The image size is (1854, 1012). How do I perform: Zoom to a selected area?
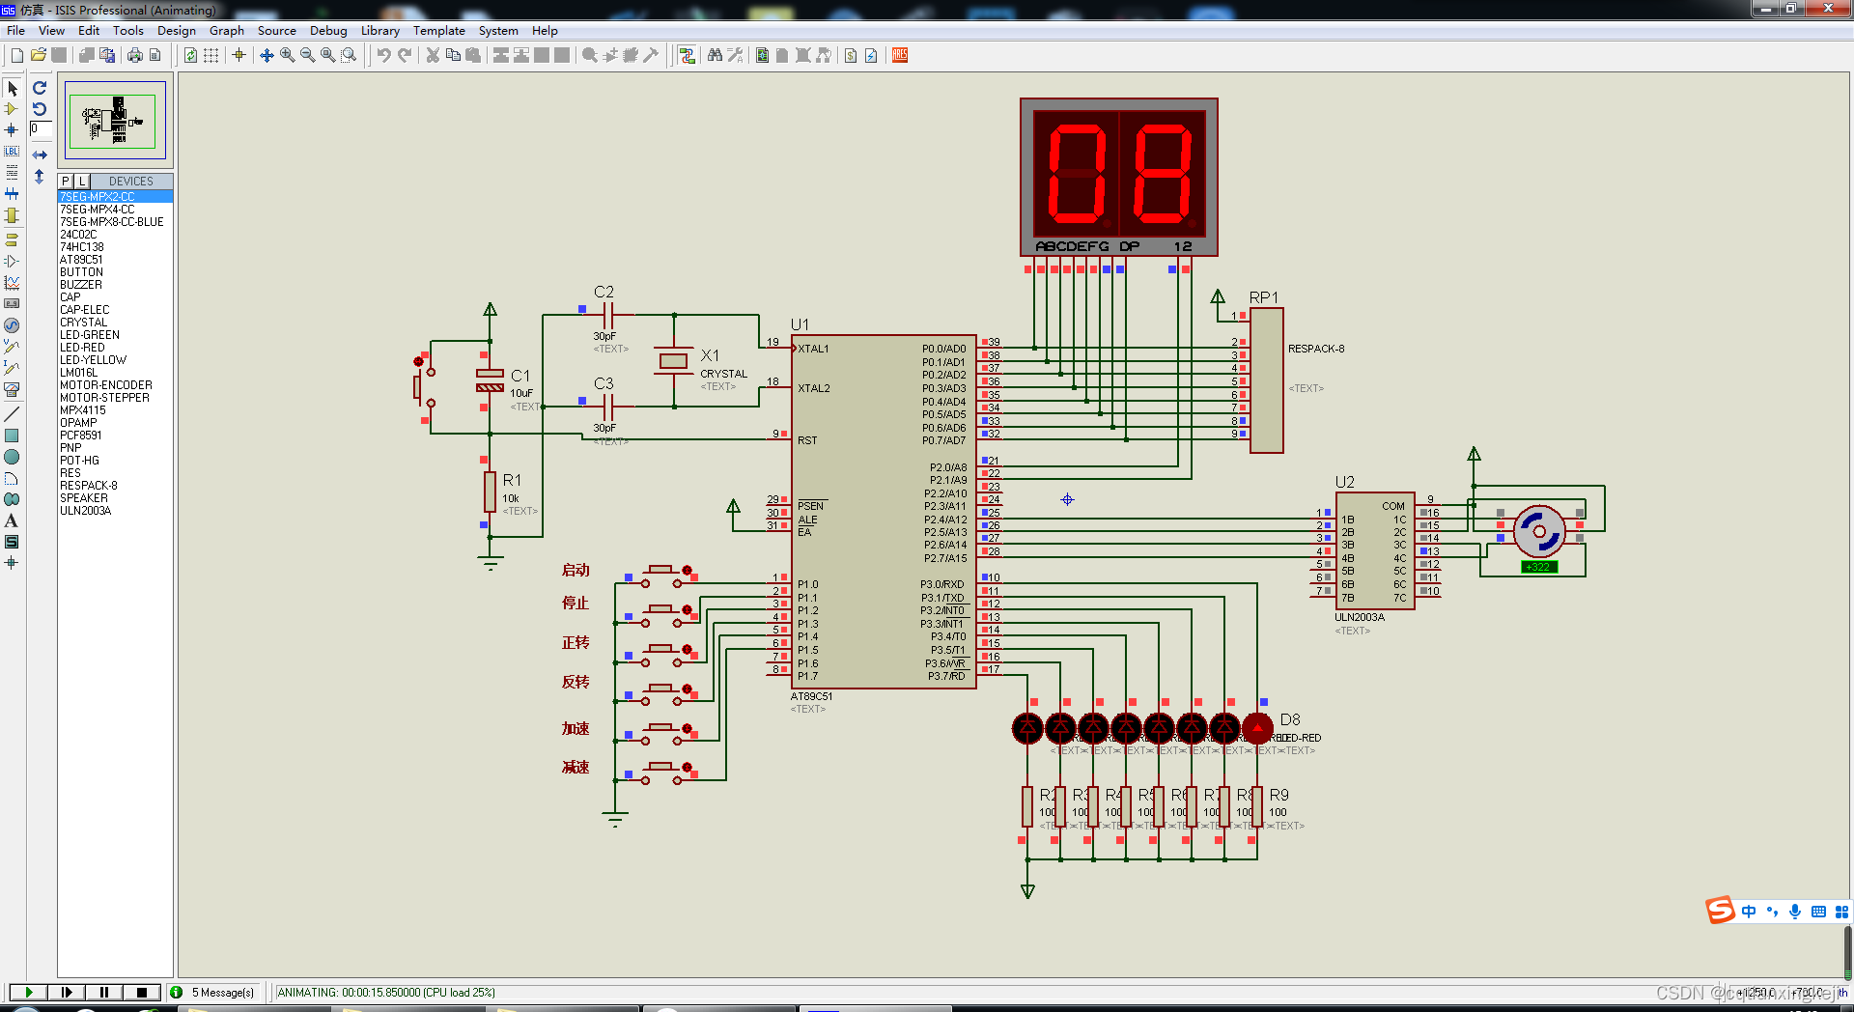pos(349,55)
